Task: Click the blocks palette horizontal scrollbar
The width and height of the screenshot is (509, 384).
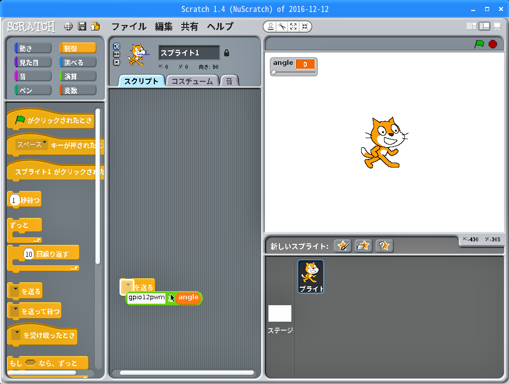Action: point(42,373)
